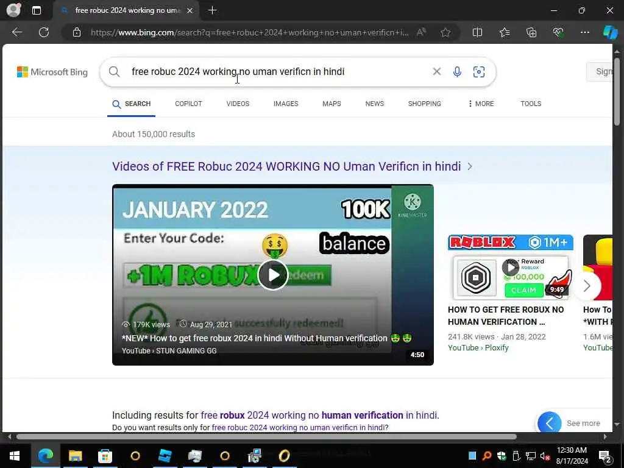Click the About 150,000 results text
This screenshot has width=624, height=468.
click(x=154, y=134)
